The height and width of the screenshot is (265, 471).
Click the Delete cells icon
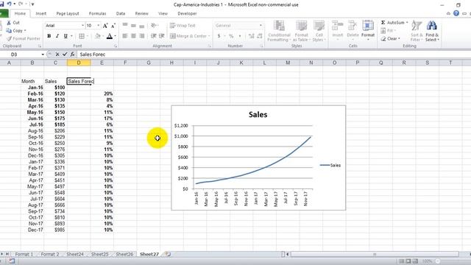coord(353,26)
